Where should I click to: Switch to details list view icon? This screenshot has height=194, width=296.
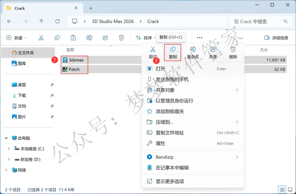pos(282,189)
